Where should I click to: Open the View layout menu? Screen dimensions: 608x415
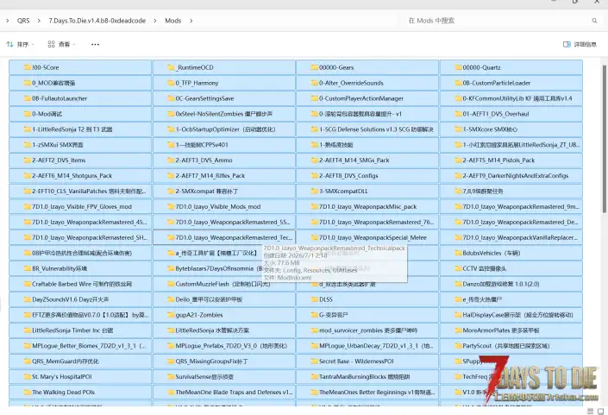pos(61,44)
